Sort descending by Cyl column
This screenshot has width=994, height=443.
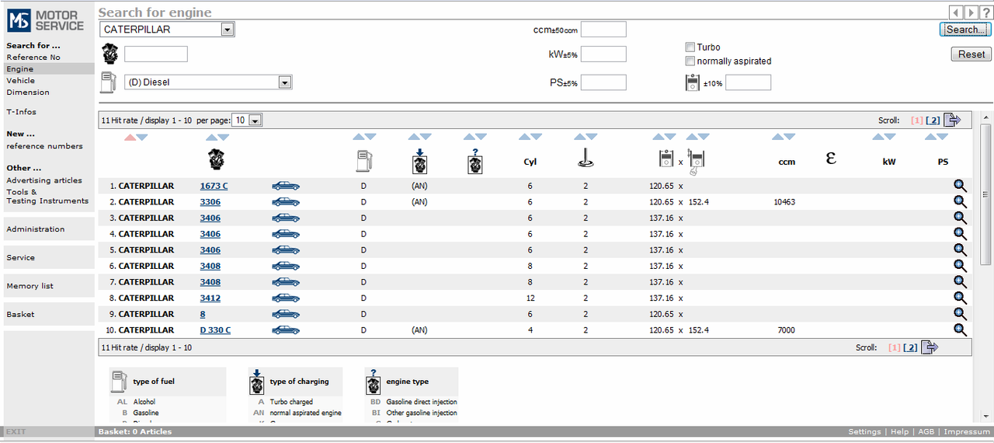pyautogui.click(x=537, y=137)
